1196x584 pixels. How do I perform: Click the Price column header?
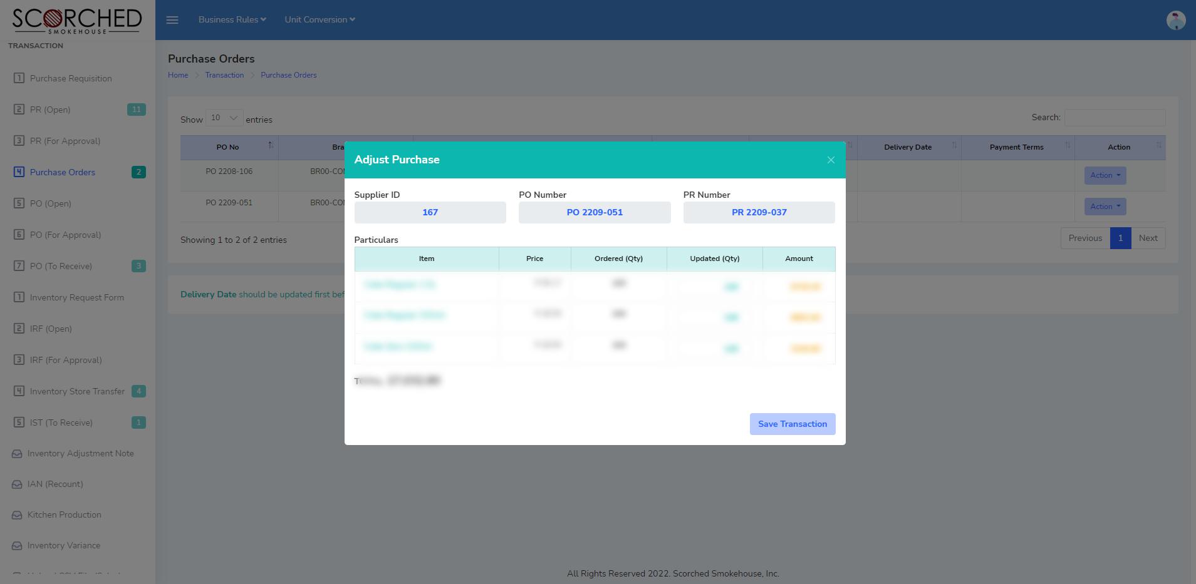click(x=535, y=259)
